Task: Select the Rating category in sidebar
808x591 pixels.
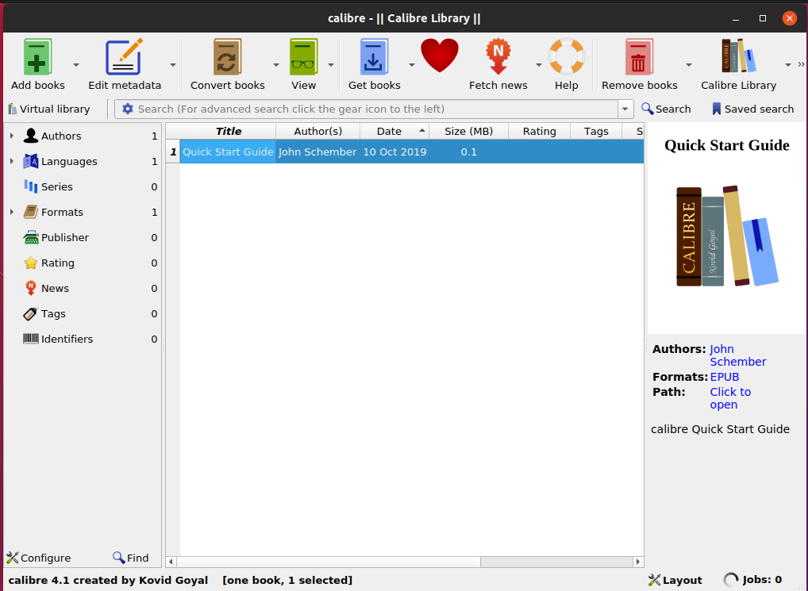Action: point(57,263)
